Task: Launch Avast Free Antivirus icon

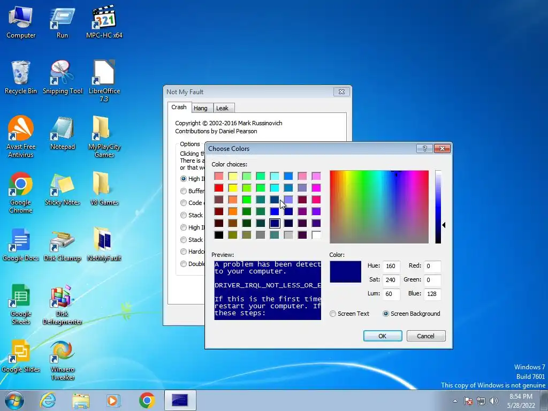Action: click(21, 136)
